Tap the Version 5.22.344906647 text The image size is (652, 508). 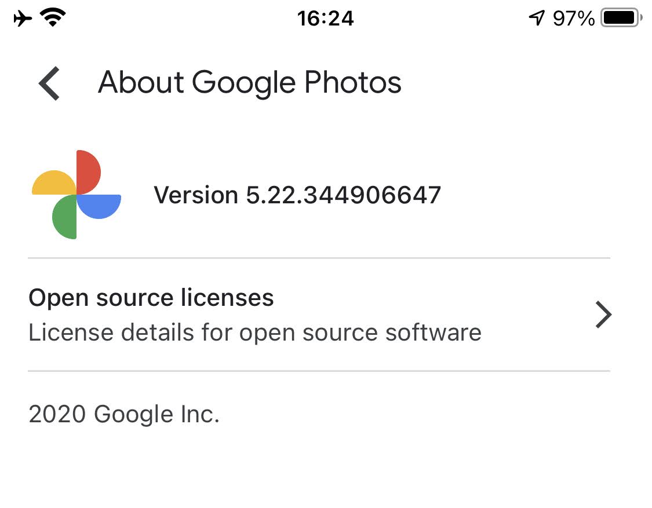point(297,195)
